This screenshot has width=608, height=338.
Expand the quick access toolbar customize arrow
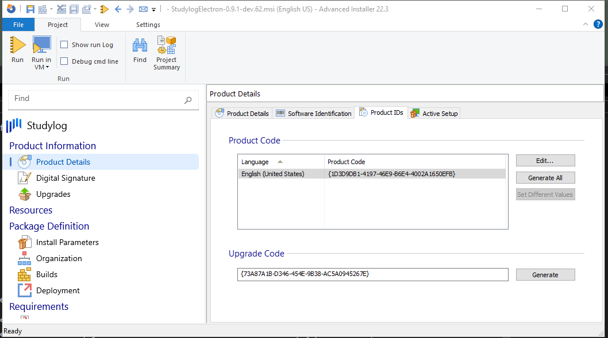point(154,10)
